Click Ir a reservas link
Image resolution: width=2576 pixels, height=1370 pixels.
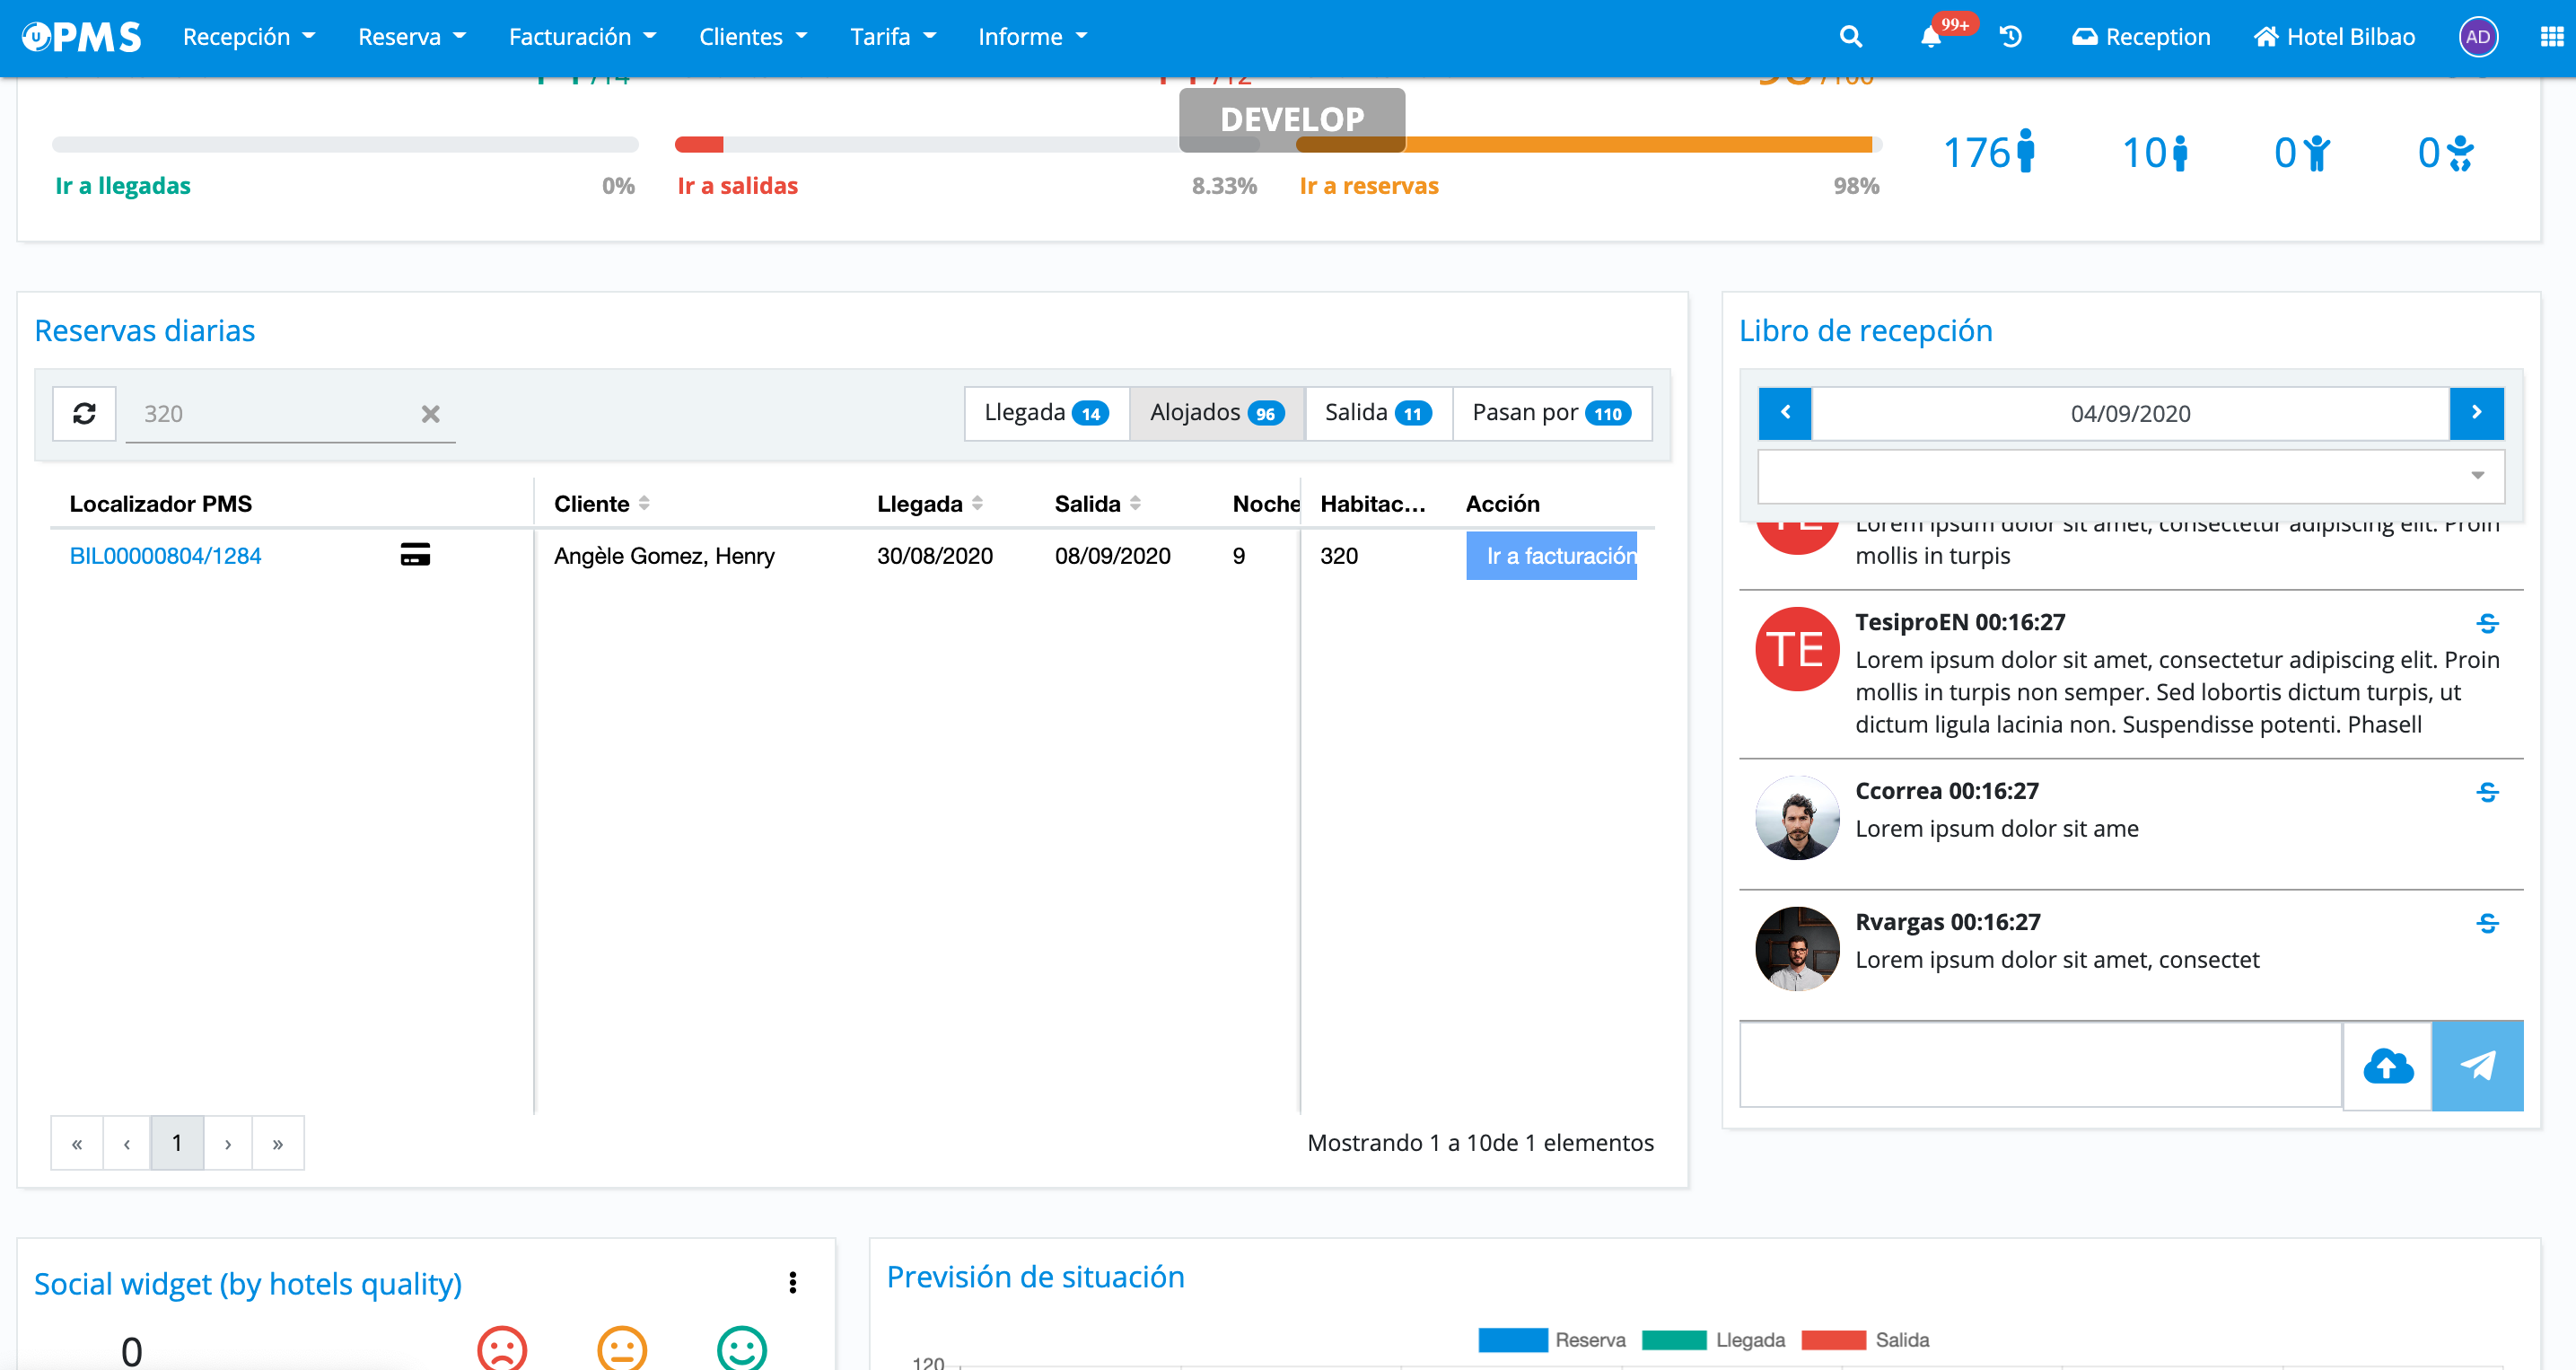click(x=1369, y=186)
